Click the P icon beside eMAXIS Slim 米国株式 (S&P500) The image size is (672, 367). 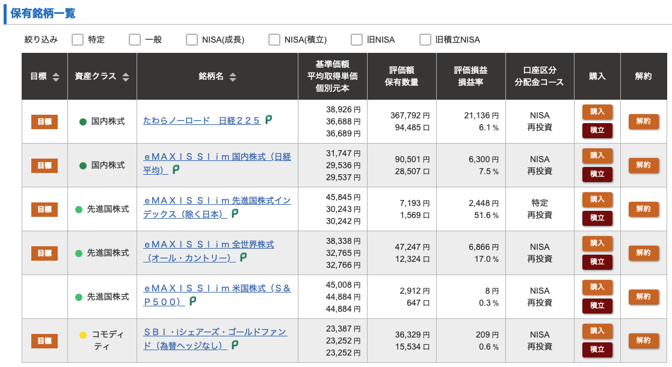[193, 301]
